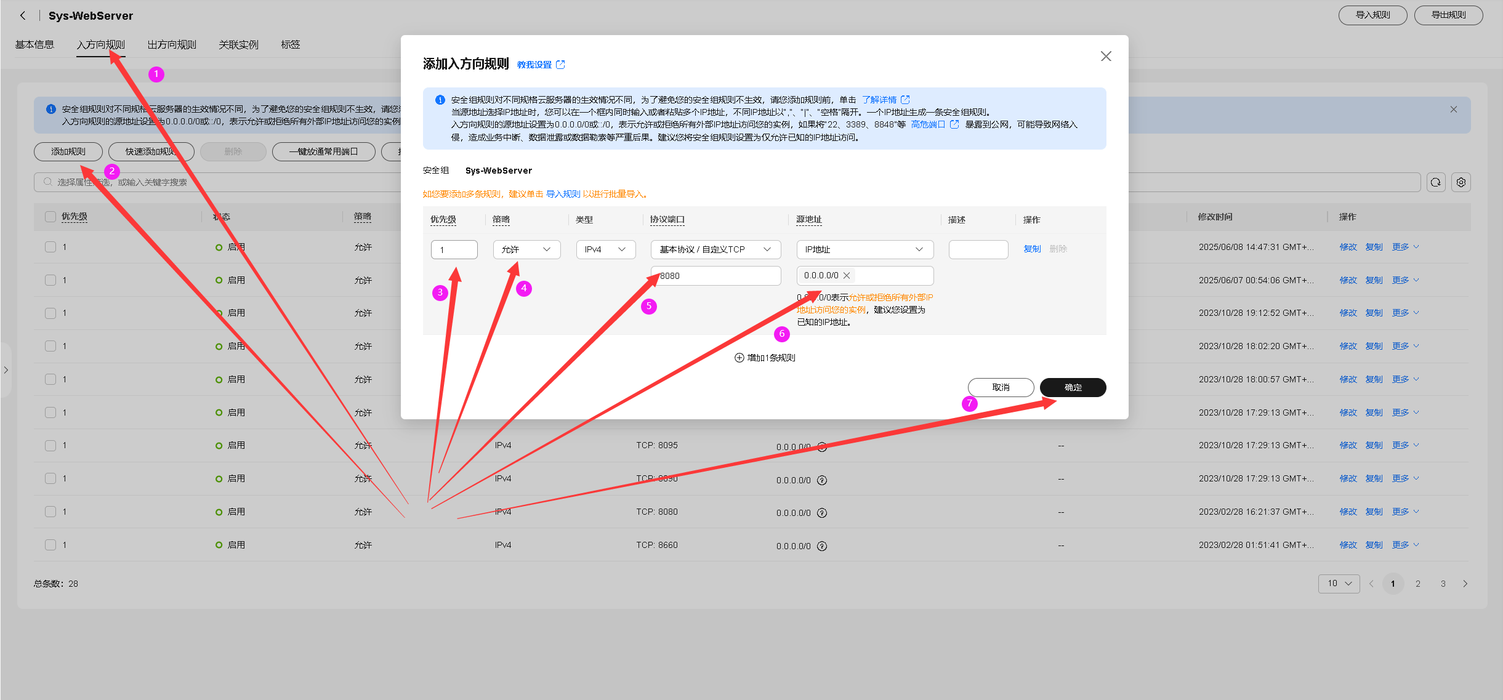
Task: Check the first rule row checkbox
Action: pos(50,247)
